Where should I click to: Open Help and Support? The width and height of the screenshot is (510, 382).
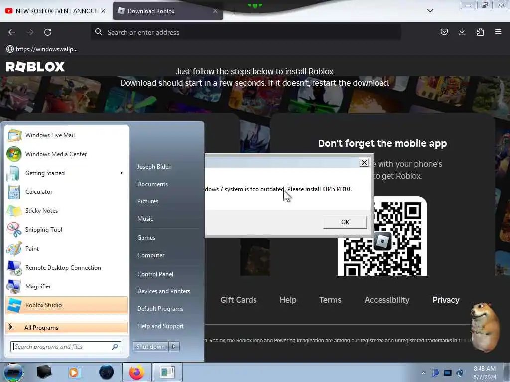[161, 326]
